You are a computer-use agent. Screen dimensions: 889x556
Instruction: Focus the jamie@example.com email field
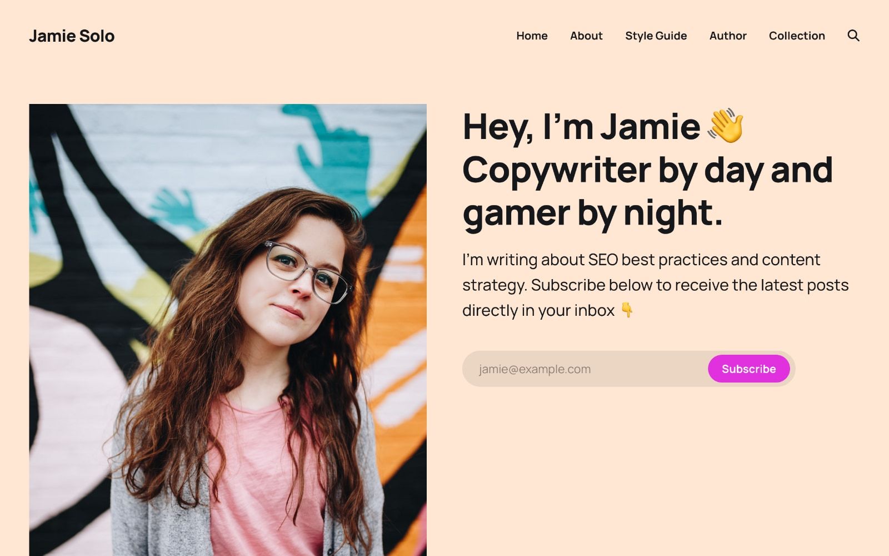pyautogui.click(x=585, y=369)
